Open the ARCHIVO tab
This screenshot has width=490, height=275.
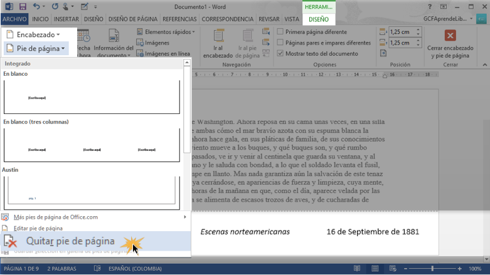[x=14, y=19]
